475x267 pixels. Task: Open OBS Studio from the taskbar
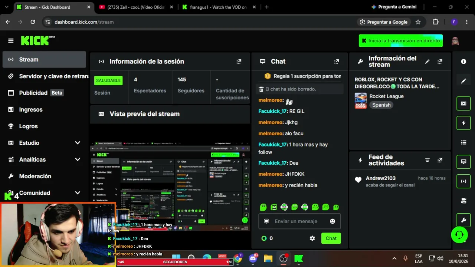click(284, 258)
